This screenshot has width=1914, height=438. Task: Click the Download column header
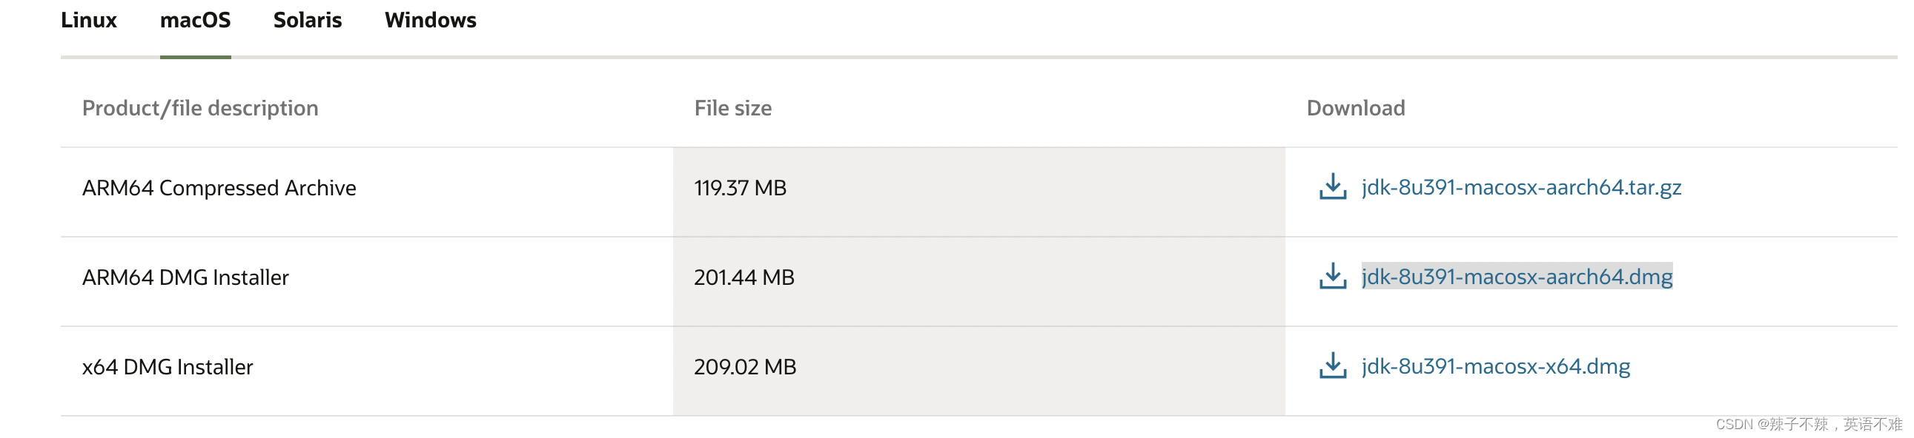pyautogui.click(x=1355, y=108)
